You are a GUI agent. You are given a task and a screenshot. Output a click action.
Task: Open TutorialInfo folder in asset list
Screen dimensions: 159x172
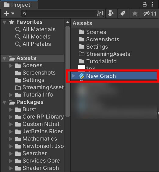coord(101,61)
